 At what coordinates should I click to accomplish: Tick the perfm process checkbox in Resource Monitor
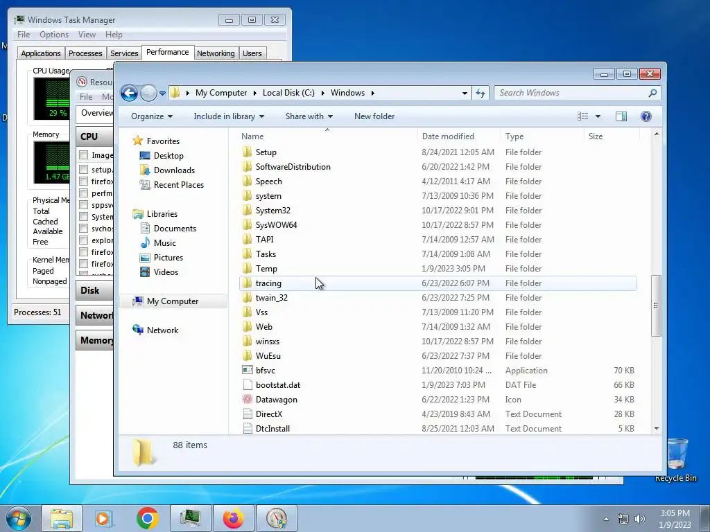[83, 193]
